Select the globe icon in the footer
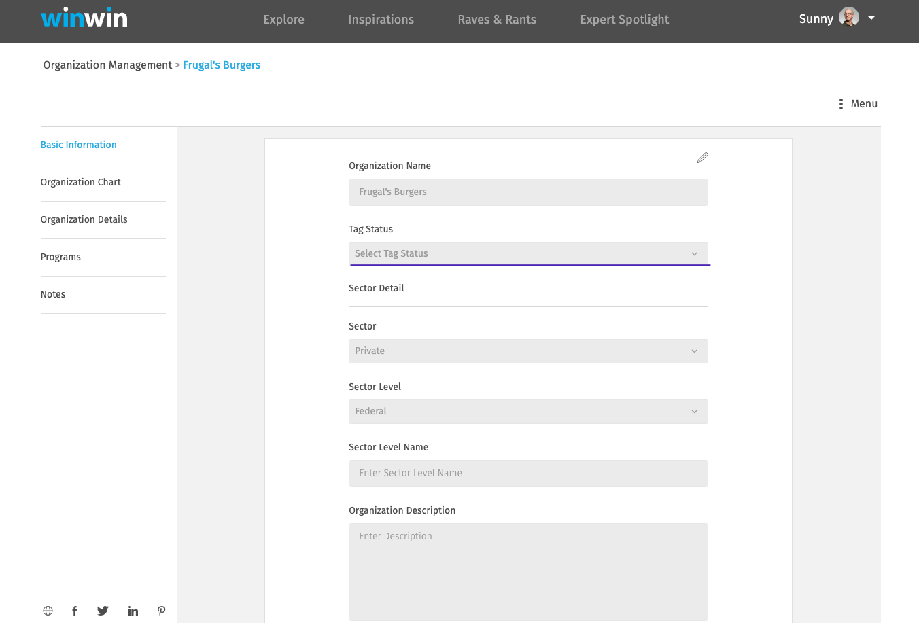Screen dimensions: 919x623 [48, 610]
